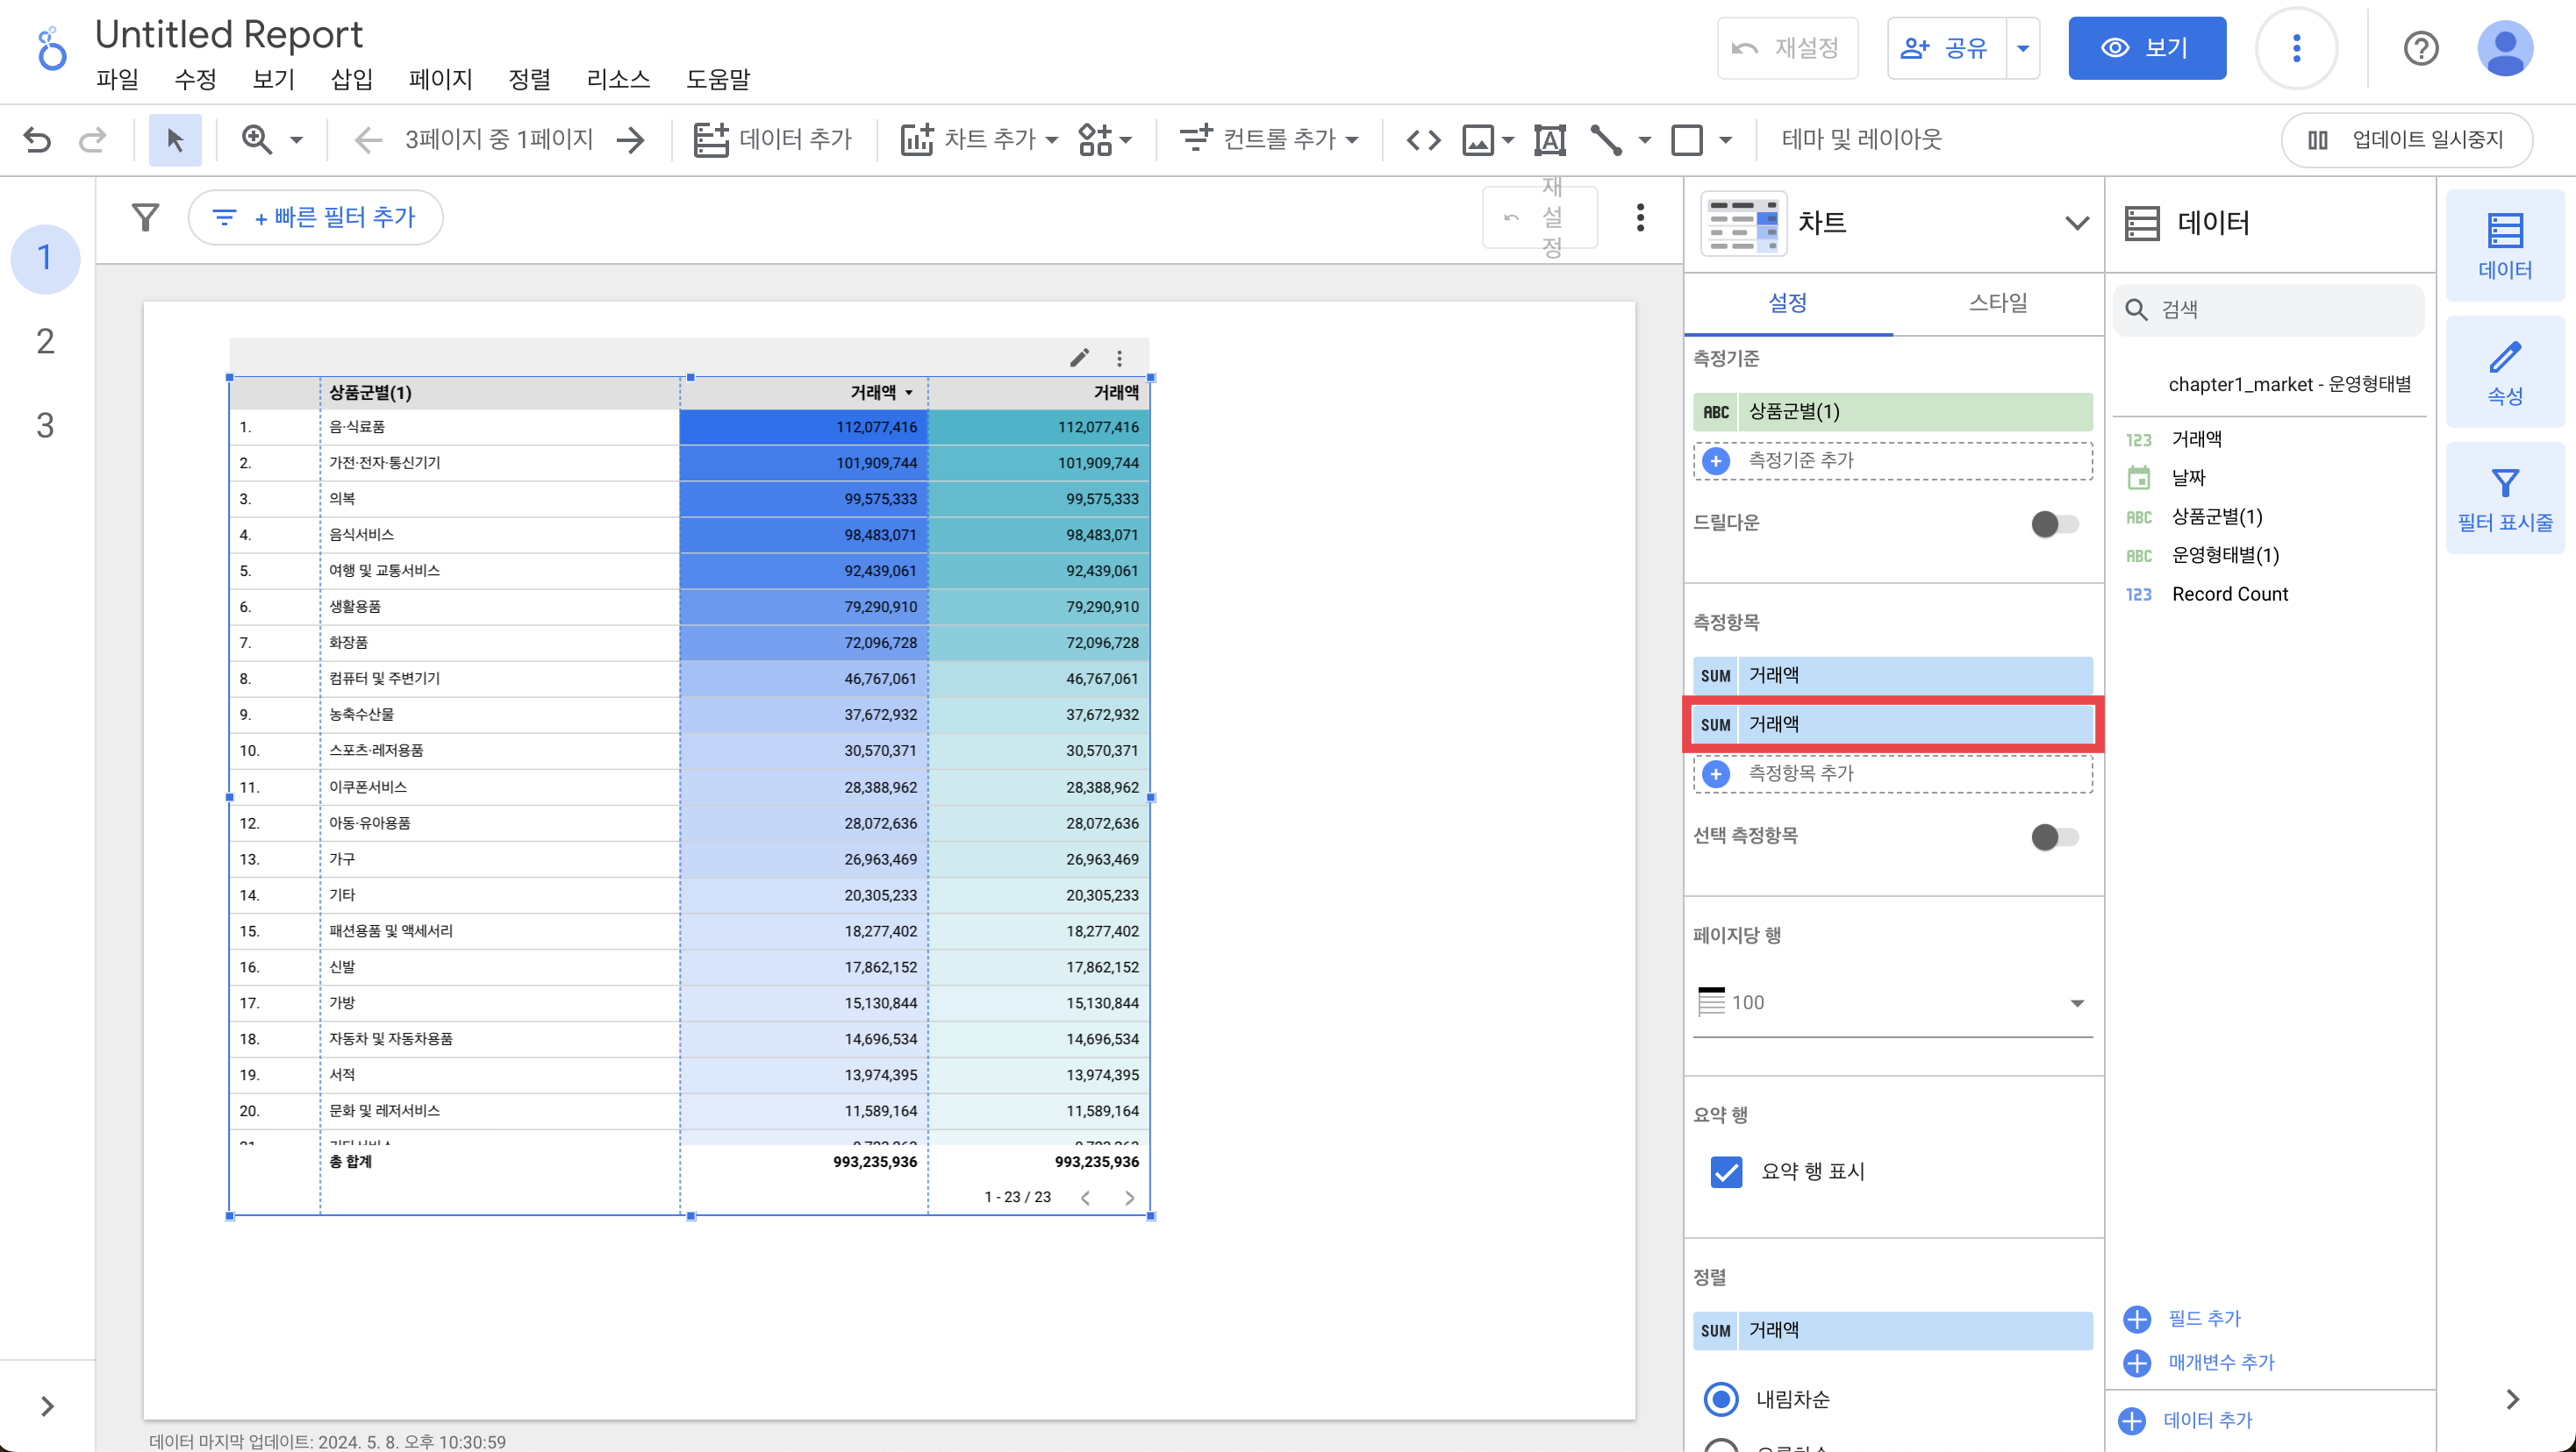Screen dimensions: 2576x1452
Task: Select the text box tool
Action: coord(1549,139)
